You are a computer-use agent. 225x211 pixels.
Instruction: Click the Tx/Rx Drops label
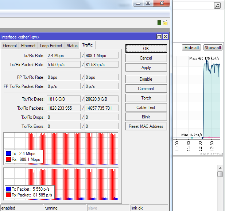pos(33,117)
